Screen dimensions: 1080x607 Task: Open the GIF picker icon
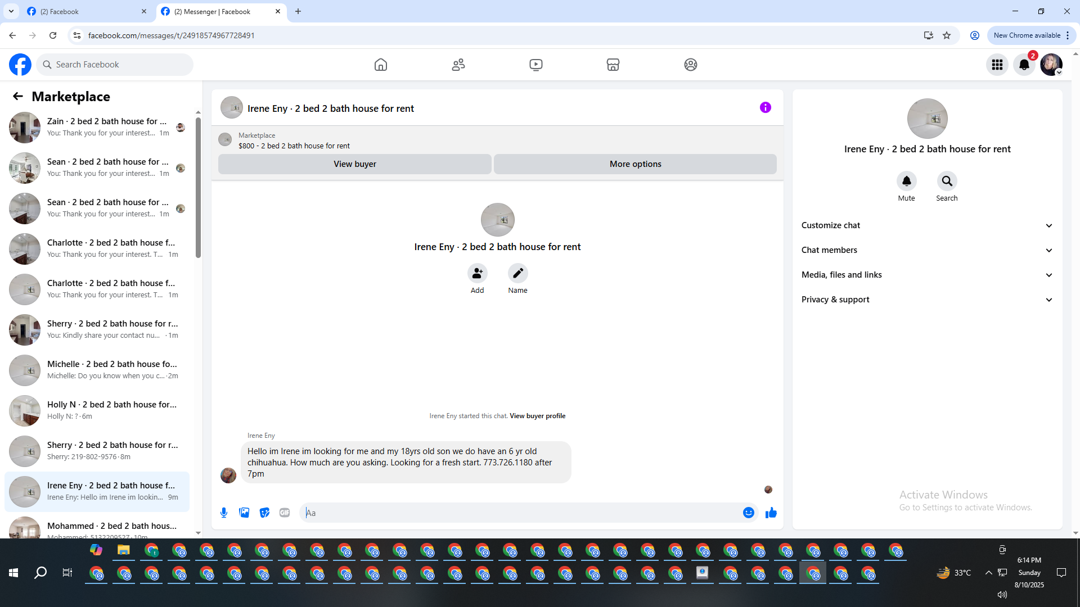[x=285, y=513]
